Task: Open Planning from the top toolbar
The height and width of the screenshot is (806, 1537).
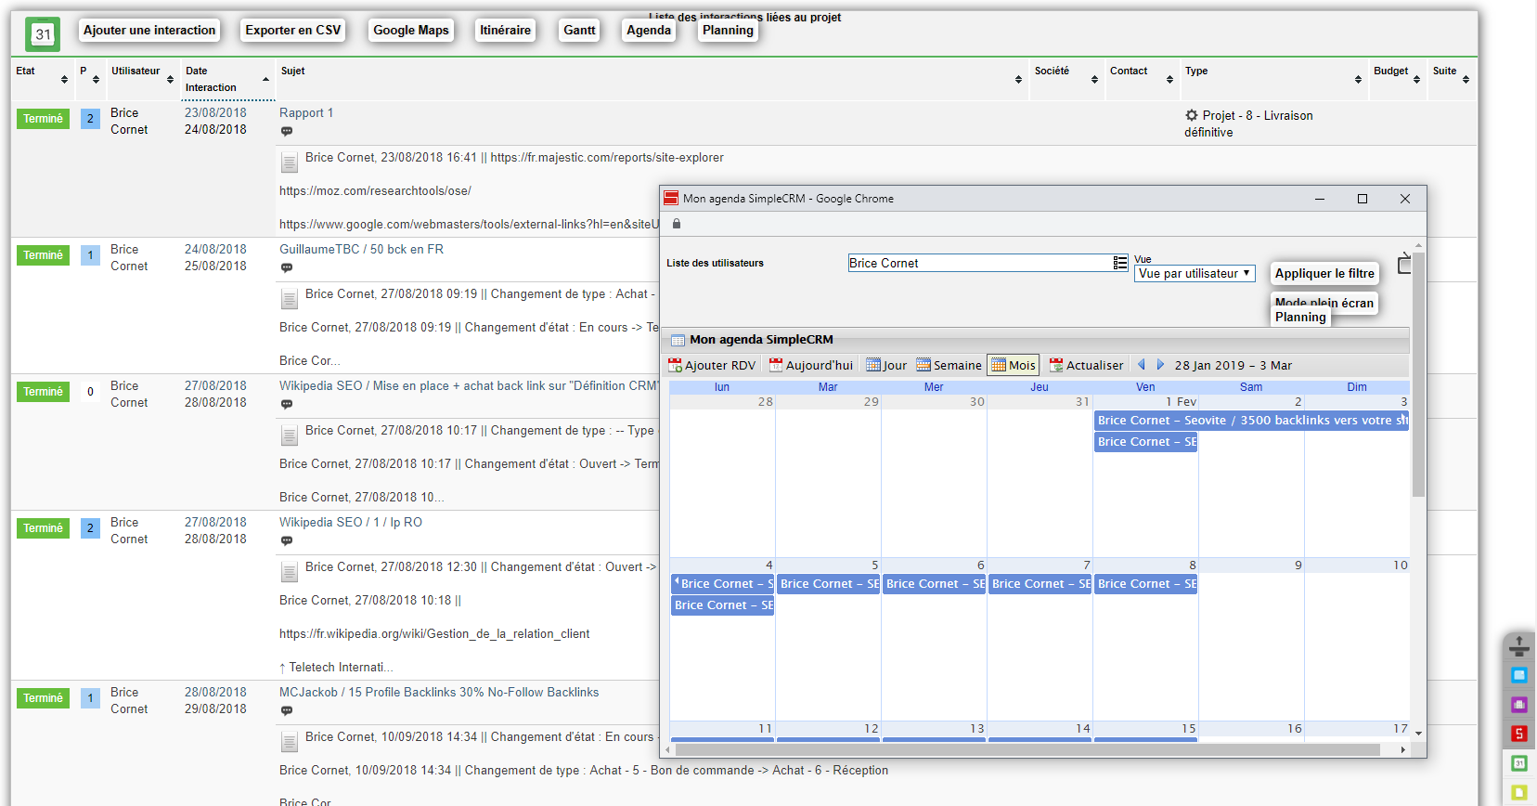Action: [x=729, y=30]
